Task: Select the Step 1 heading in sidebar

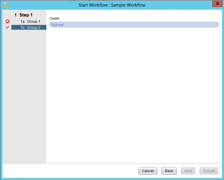Action: coord(26,15)
